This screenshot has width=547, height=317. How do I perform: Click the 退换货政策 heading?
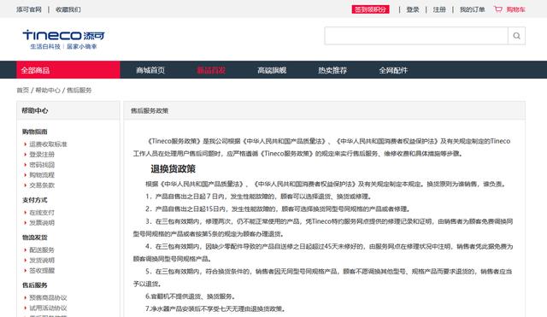173,169
